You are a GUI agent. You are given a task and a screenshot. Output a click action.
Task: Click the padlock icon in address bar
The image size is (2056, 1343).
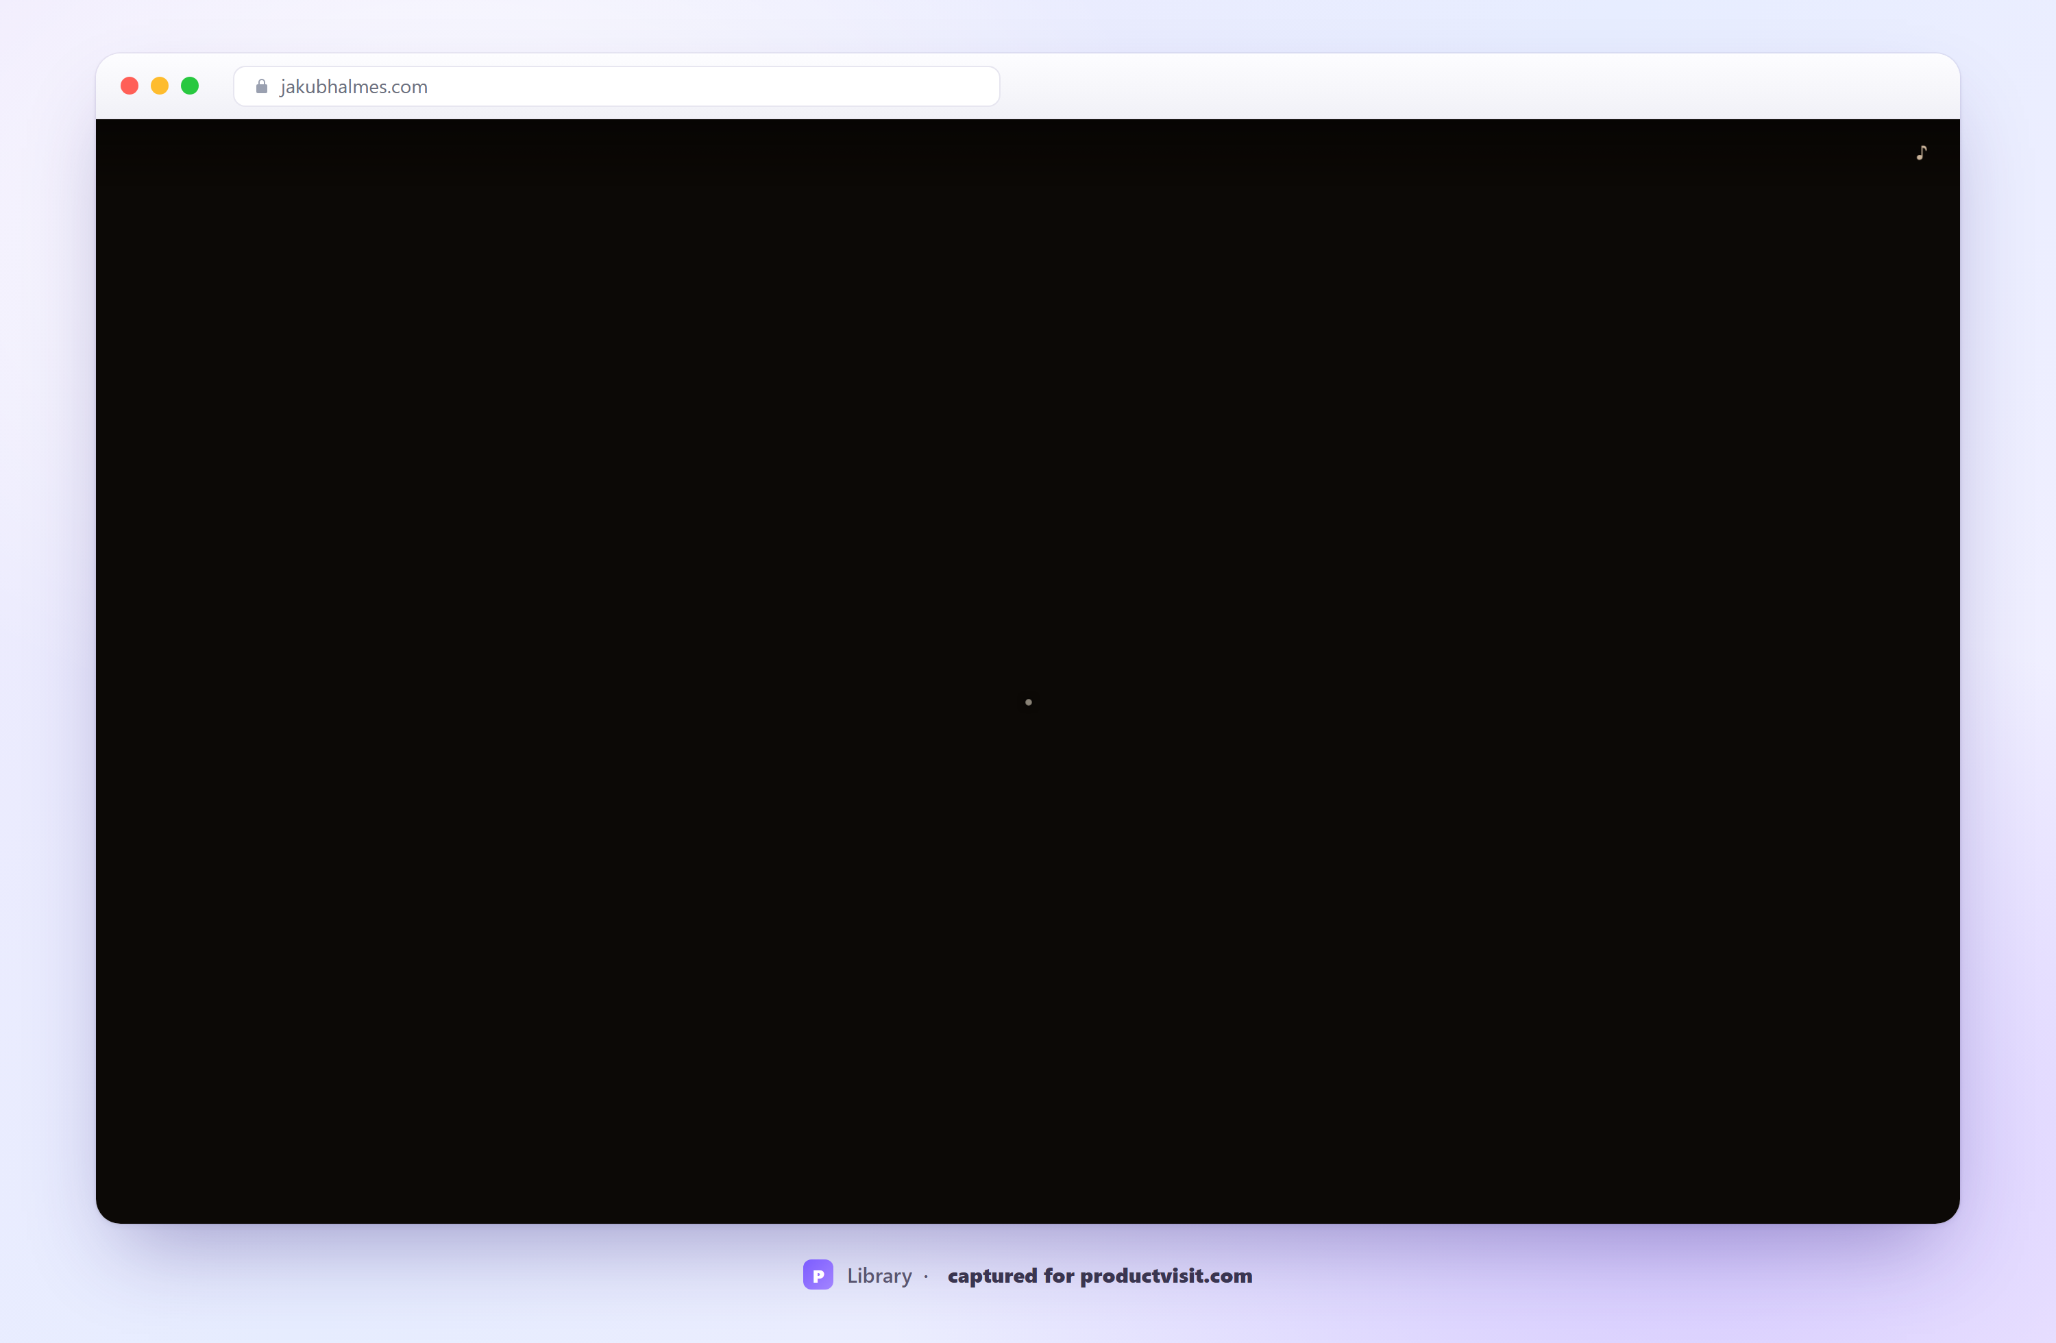[x=262, y=86]
